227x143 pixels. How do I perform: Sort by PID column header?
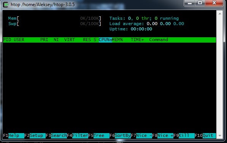(7, 40)
